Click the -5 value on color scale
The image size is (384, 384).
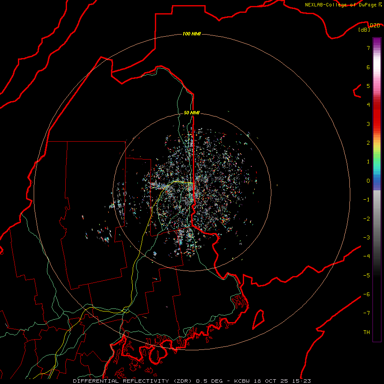coord(367,276)
